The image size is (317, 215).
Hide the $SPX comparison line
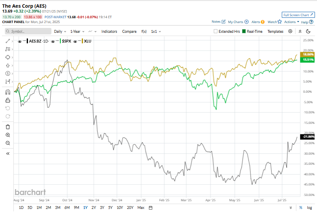click(x=53, y=41)
